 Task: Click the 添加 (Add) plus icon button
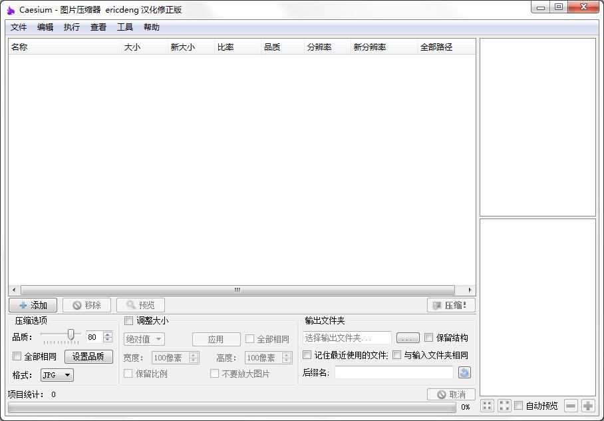pos(22,304)
